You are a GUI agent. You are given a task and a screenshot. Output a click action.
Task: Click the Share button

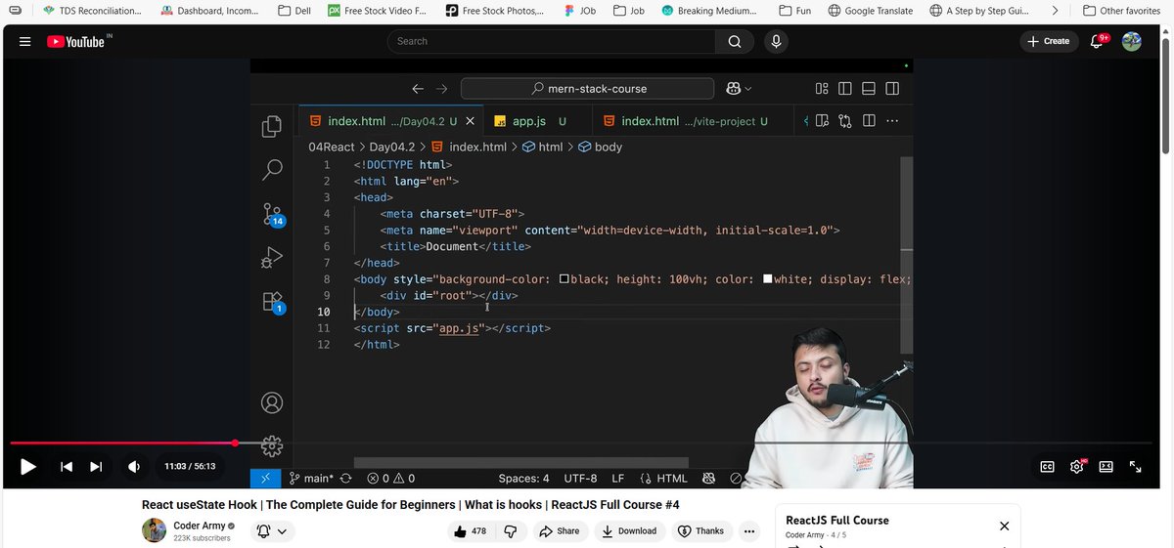pyautogui.click(x=559, y=530)
